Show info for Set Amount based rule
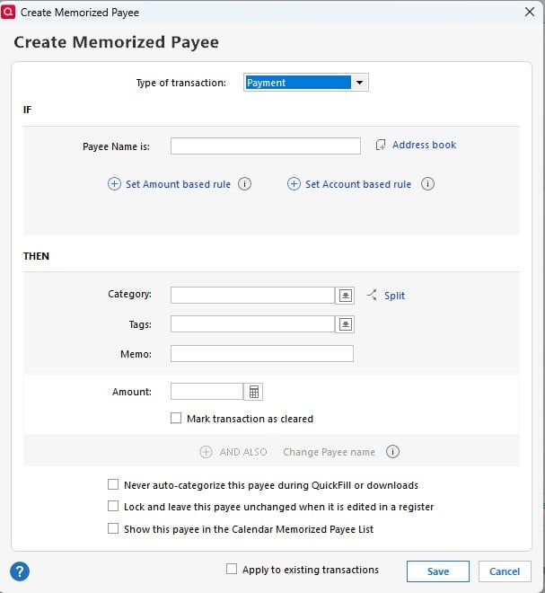 pyautogui.click(x=244, y=184)
